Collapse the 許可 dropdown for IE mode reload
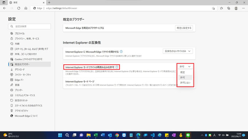 click(x=185, y=66)
